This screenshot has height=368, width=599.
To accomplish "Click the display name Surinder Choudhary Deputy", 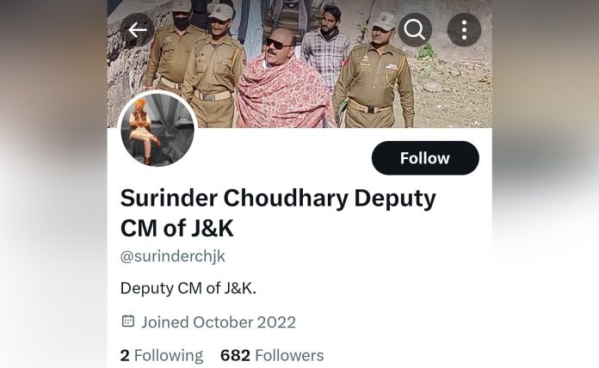I will [x=278, y=199].
